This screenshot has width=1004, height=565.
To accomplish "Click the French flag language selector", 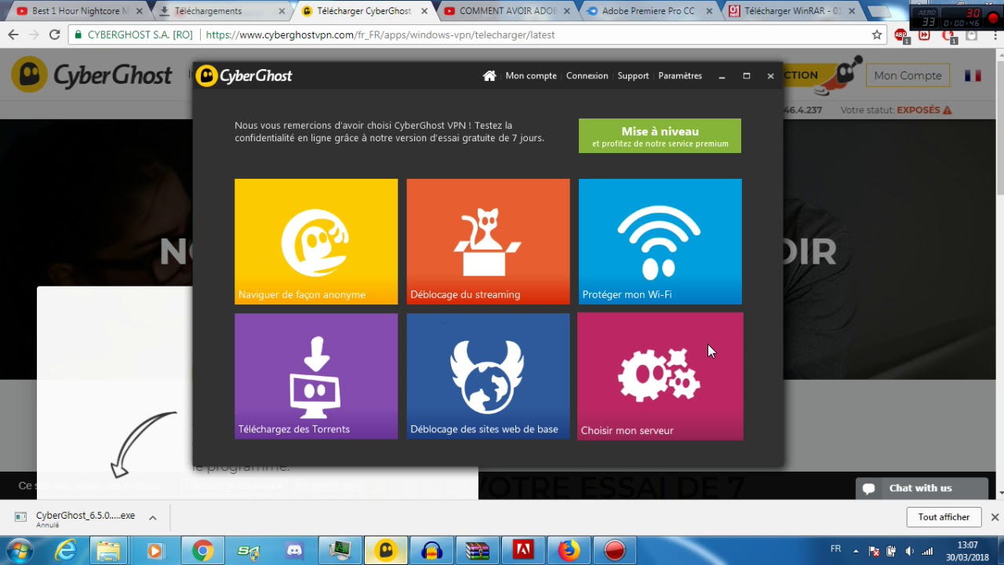I will tap(973, 75).
